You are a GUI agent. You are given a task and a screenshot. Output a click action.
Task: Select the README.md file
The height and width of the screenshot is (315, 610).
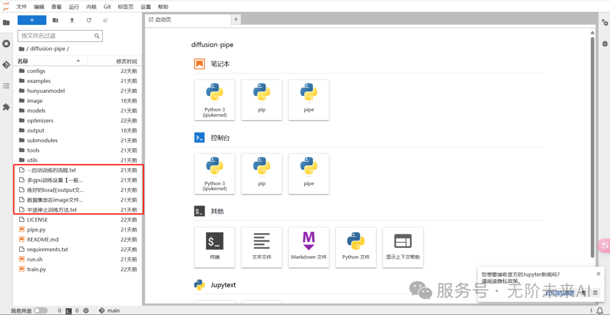click(78, 239)
